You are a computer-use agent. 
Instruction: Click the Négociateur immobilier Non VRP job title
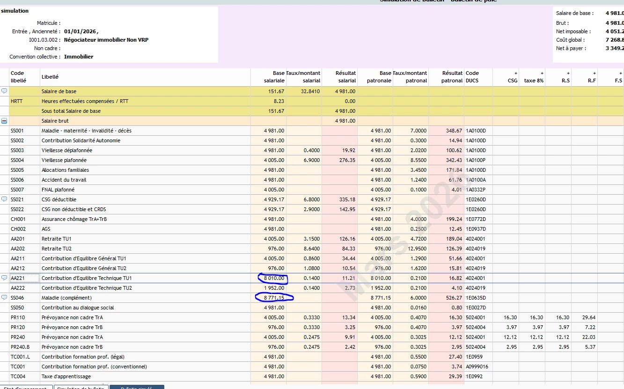(x=106, y=40)
